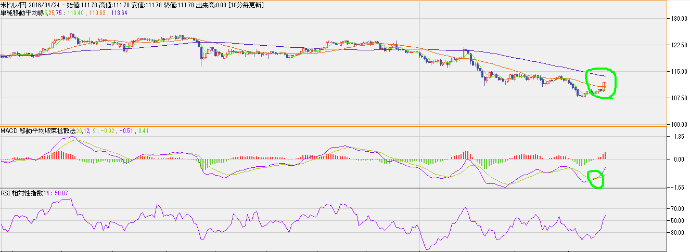The height and width of the screenshot is (252, 690).
Task: Select the 始値:111.78 opening price text
Action: (x=83, y=5)
